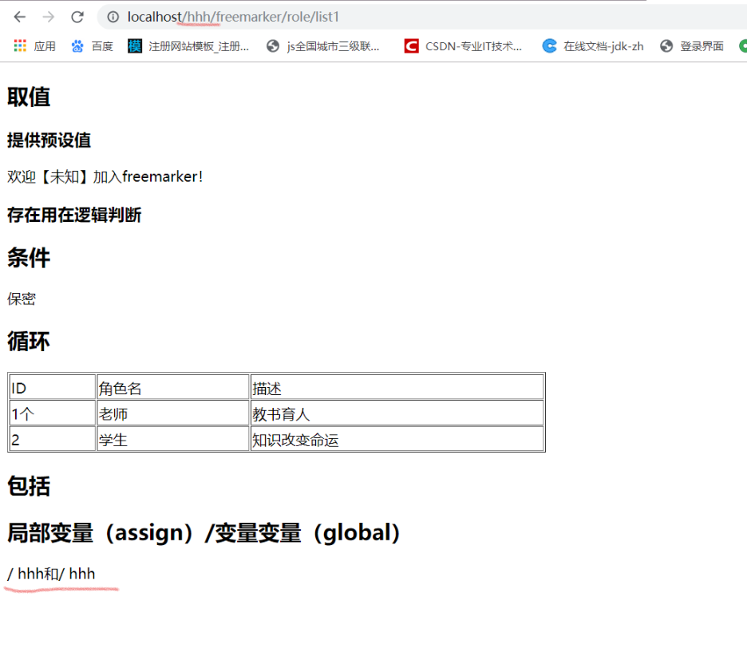The image size is (747, 672).
Task: Click the forward navigation arrow
Action: point(47,16)
